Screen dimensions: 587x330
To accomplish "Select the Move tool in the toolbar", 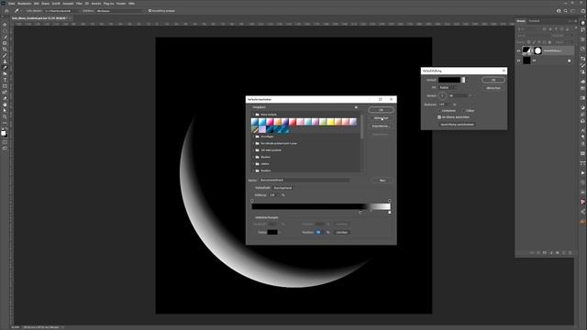I will click(5, 25).
